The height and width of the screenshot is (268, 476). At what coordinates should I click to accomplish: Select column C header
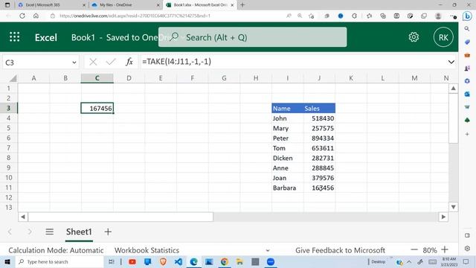97,78
